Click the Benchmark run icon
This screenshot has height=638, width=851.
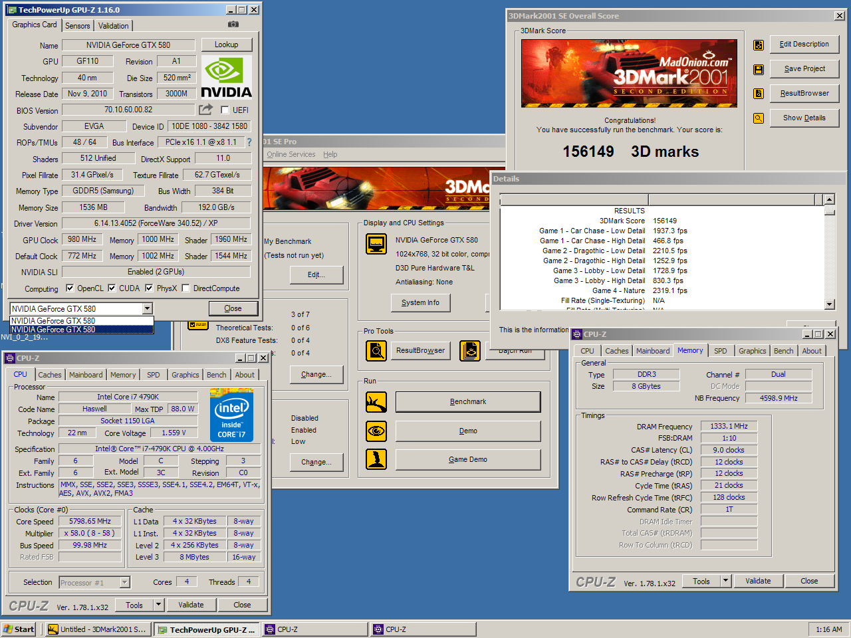point(376,402)
